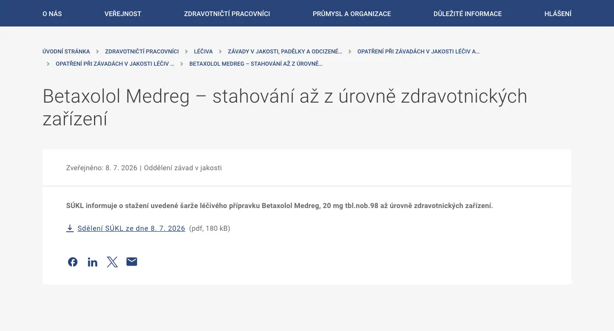Share the article on Facebook
The image size is (614, 331).
tap(73, 262)
